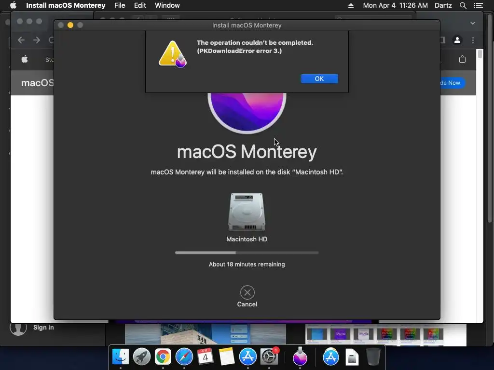Image resolution: width=494 pixels, height=370 pixels.
Task: Open the Trash in the Dock
Action: (373, 357)
